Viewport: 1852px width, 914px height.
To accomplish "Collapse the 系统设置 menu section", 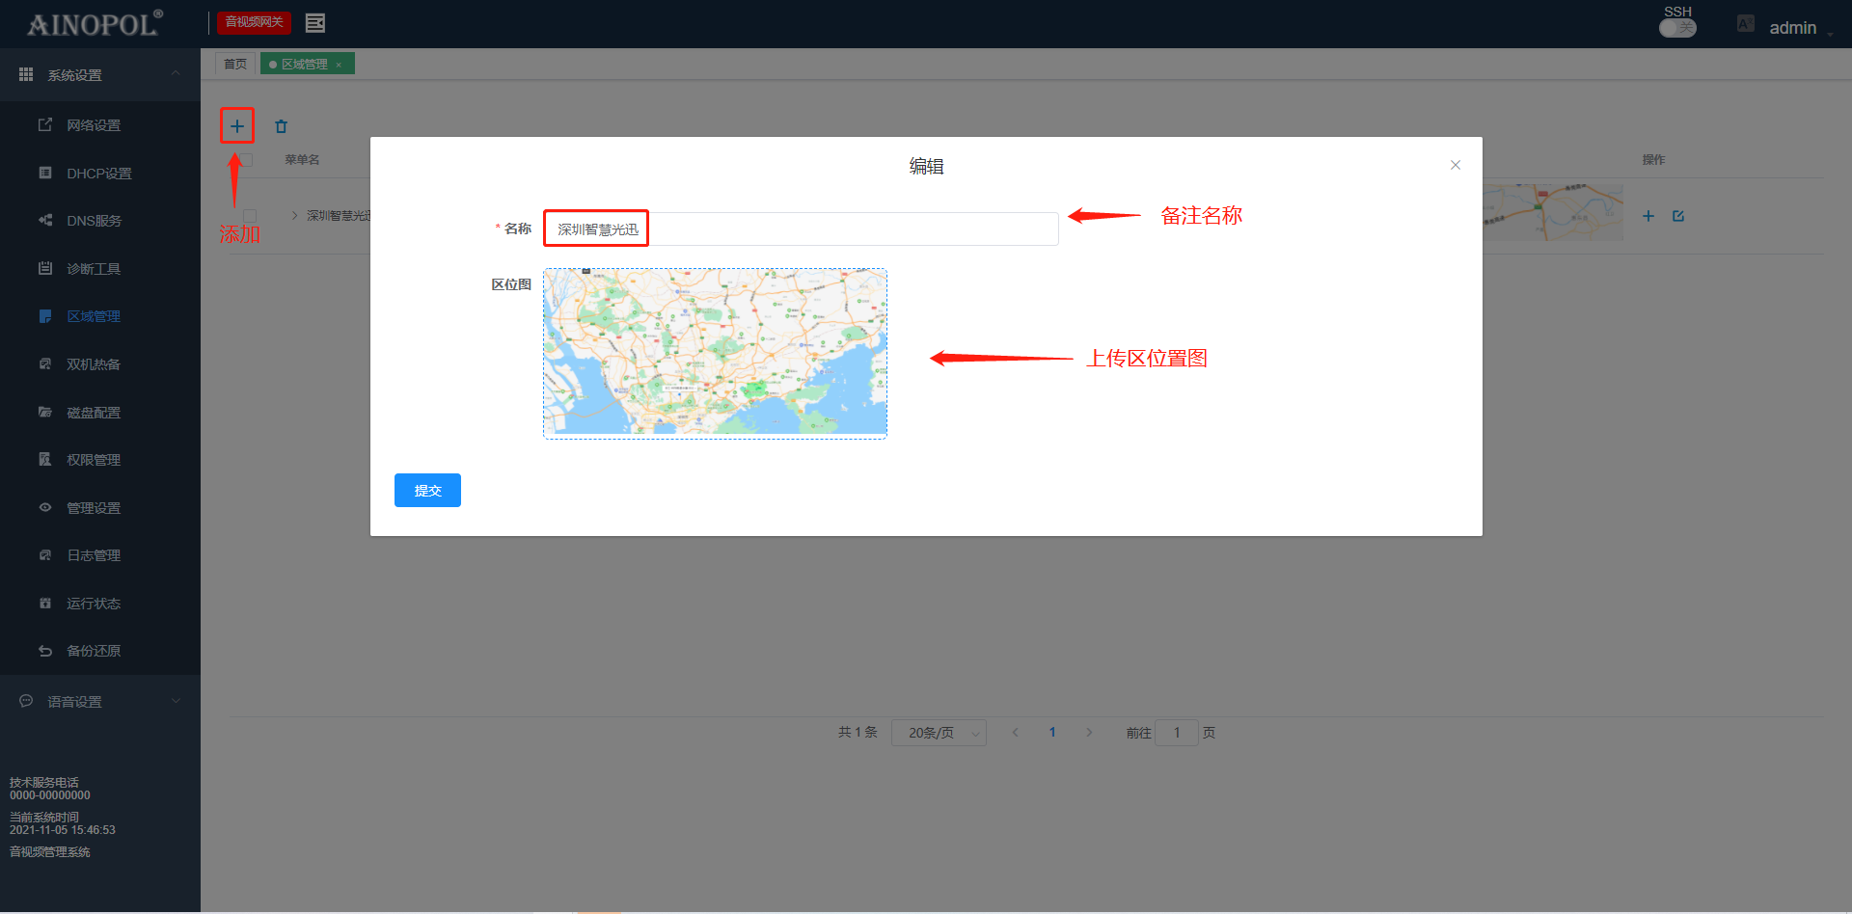I will [x=99, y=75].
